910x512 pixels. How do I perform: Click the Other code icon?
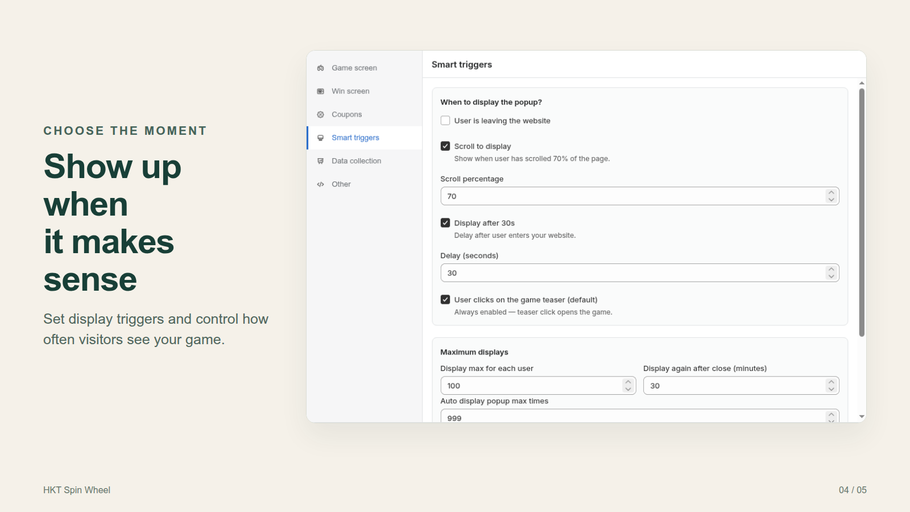[x=321, y=185]
